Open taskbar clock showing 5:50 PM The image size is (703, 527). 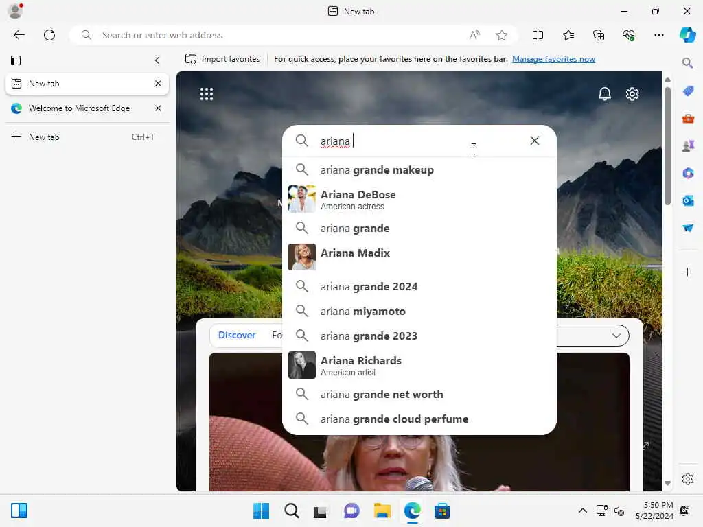tap(654, 511)
